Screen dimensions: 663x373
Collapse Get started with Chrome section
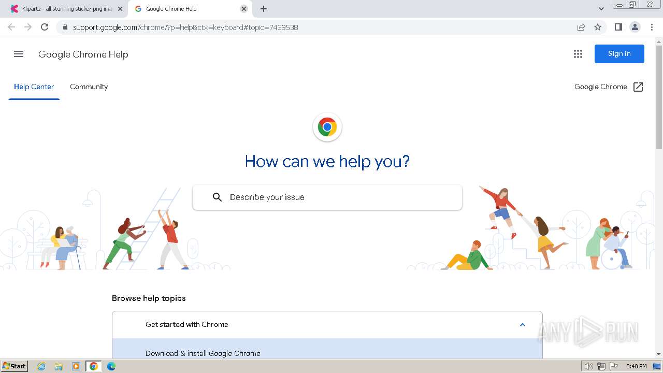(327, 325)
